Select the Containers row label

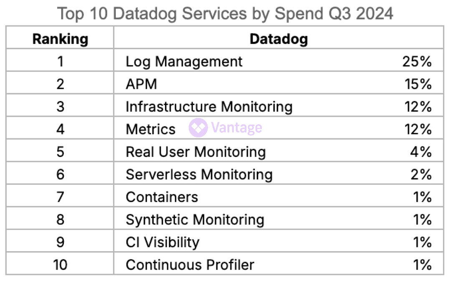(162, 197)
